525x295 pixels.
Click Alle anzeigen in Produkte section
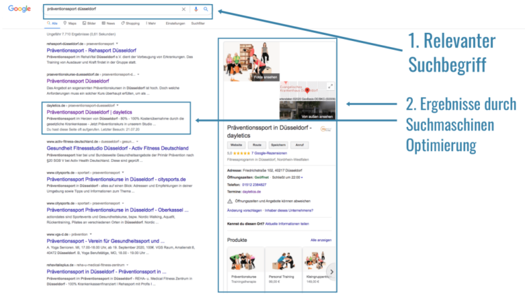321,240
